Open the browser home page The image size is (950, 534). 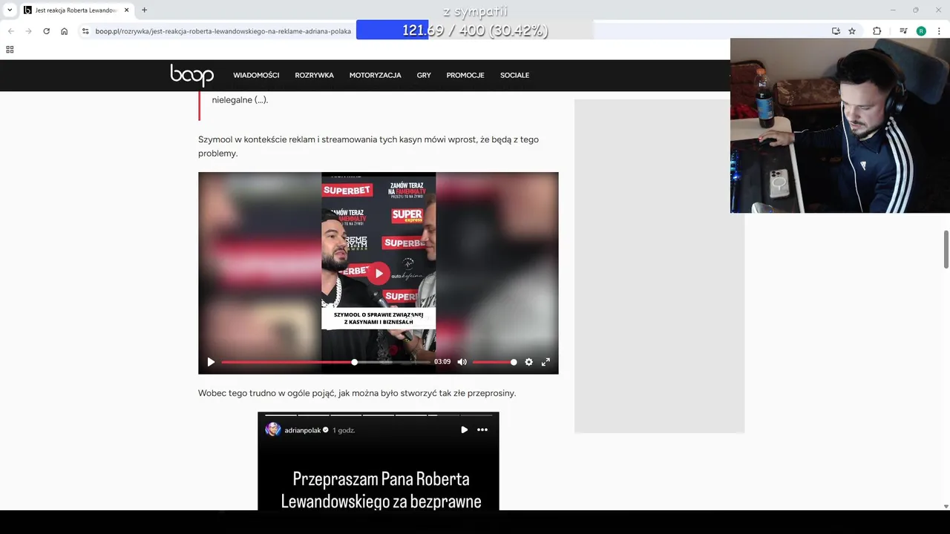tap(65, 31)
